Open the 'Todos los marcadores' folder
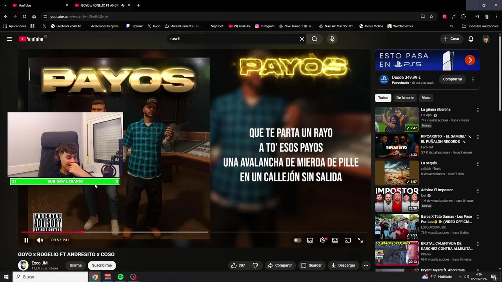The width and height of the screenshot is (502, 282). pyautogui.click(x=480, y=26)
